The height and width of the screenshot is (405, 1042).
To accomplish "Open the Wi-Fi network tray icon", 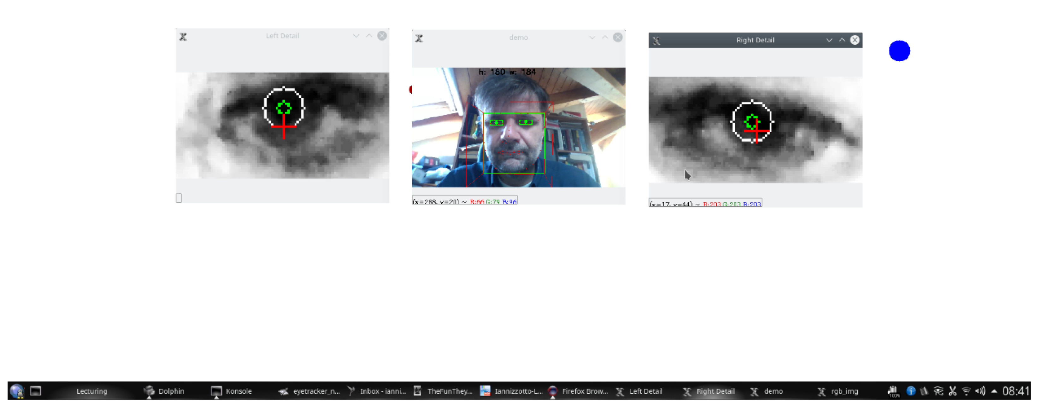I will [x=966, y=391].
